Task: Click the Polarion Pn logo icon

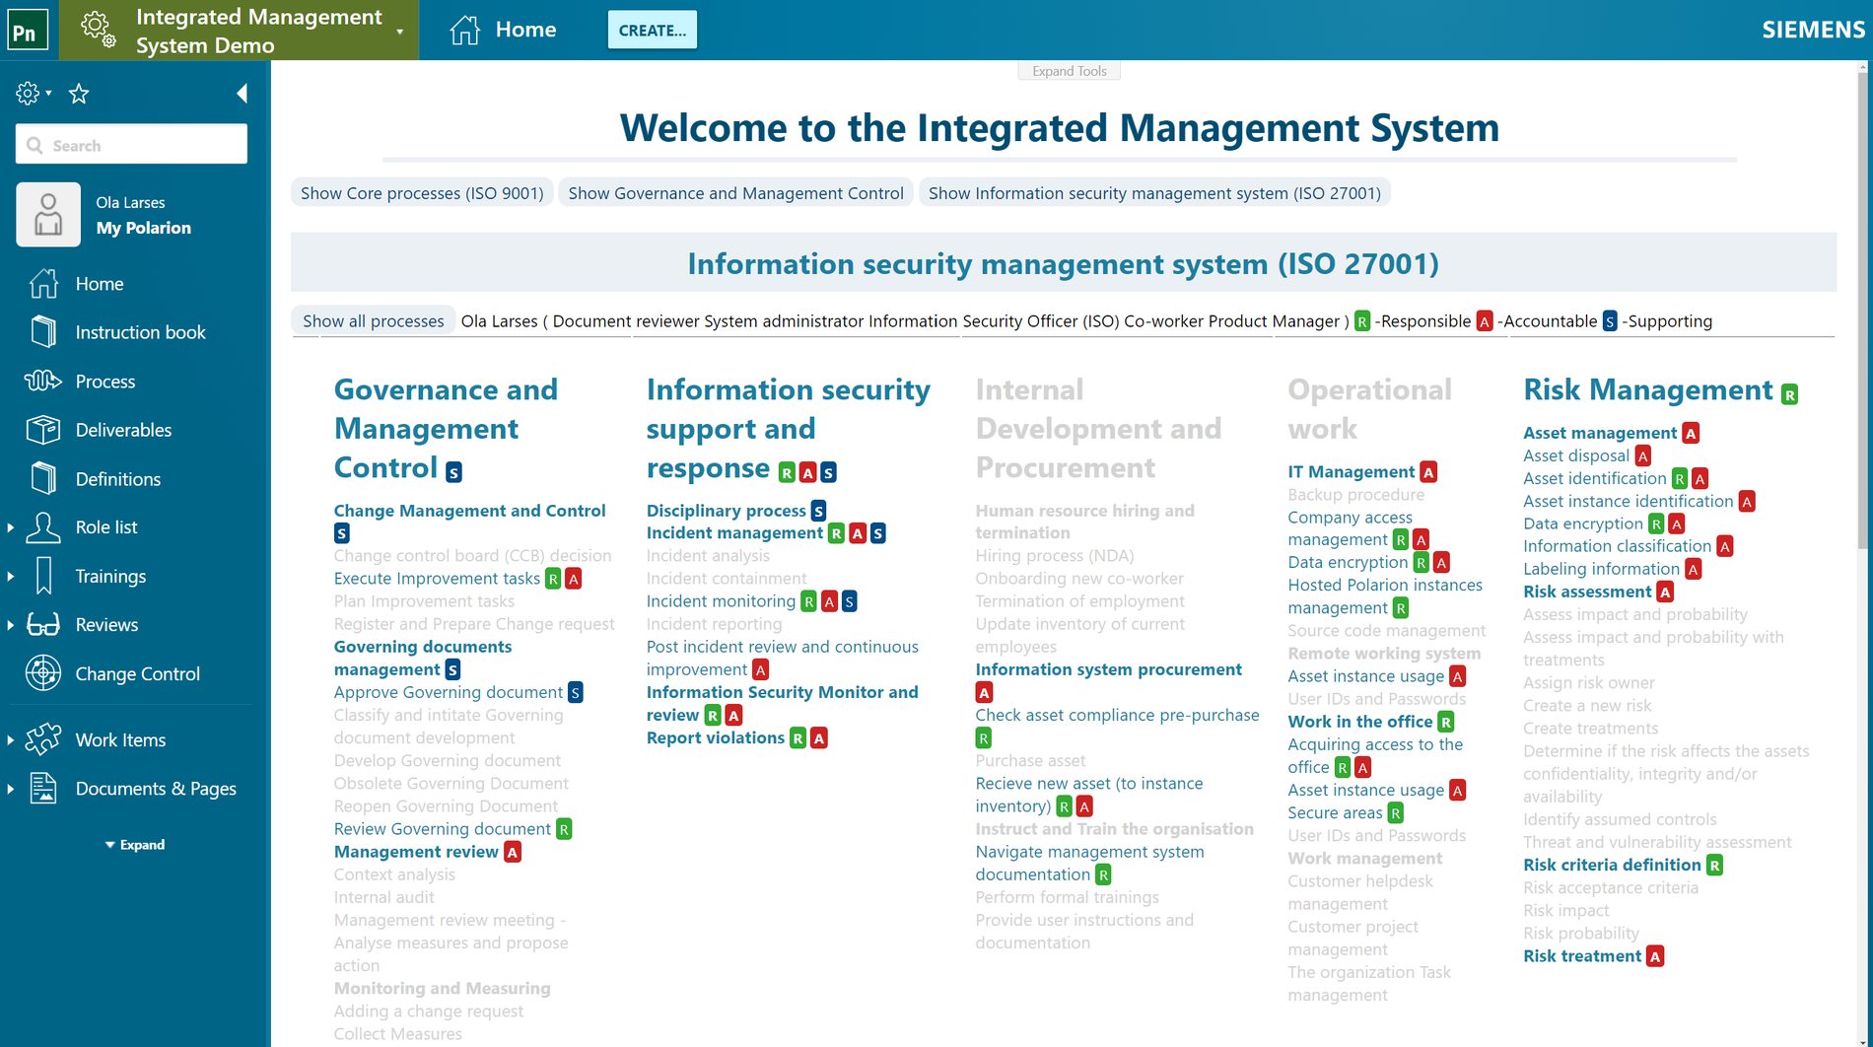Action: tap(28, 31)
